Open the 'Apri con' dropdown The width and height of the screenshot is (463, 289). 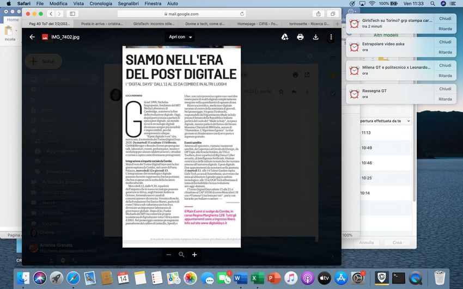[x=180, y=37]
